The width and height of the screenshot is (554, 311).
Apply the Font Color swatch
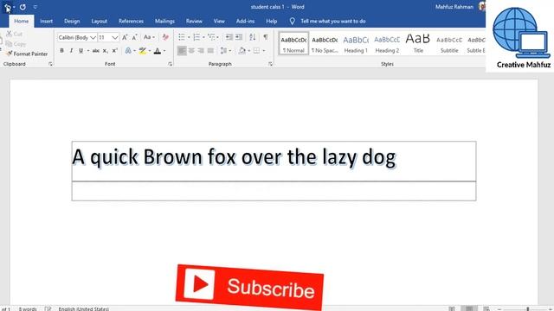click(158, 51)
